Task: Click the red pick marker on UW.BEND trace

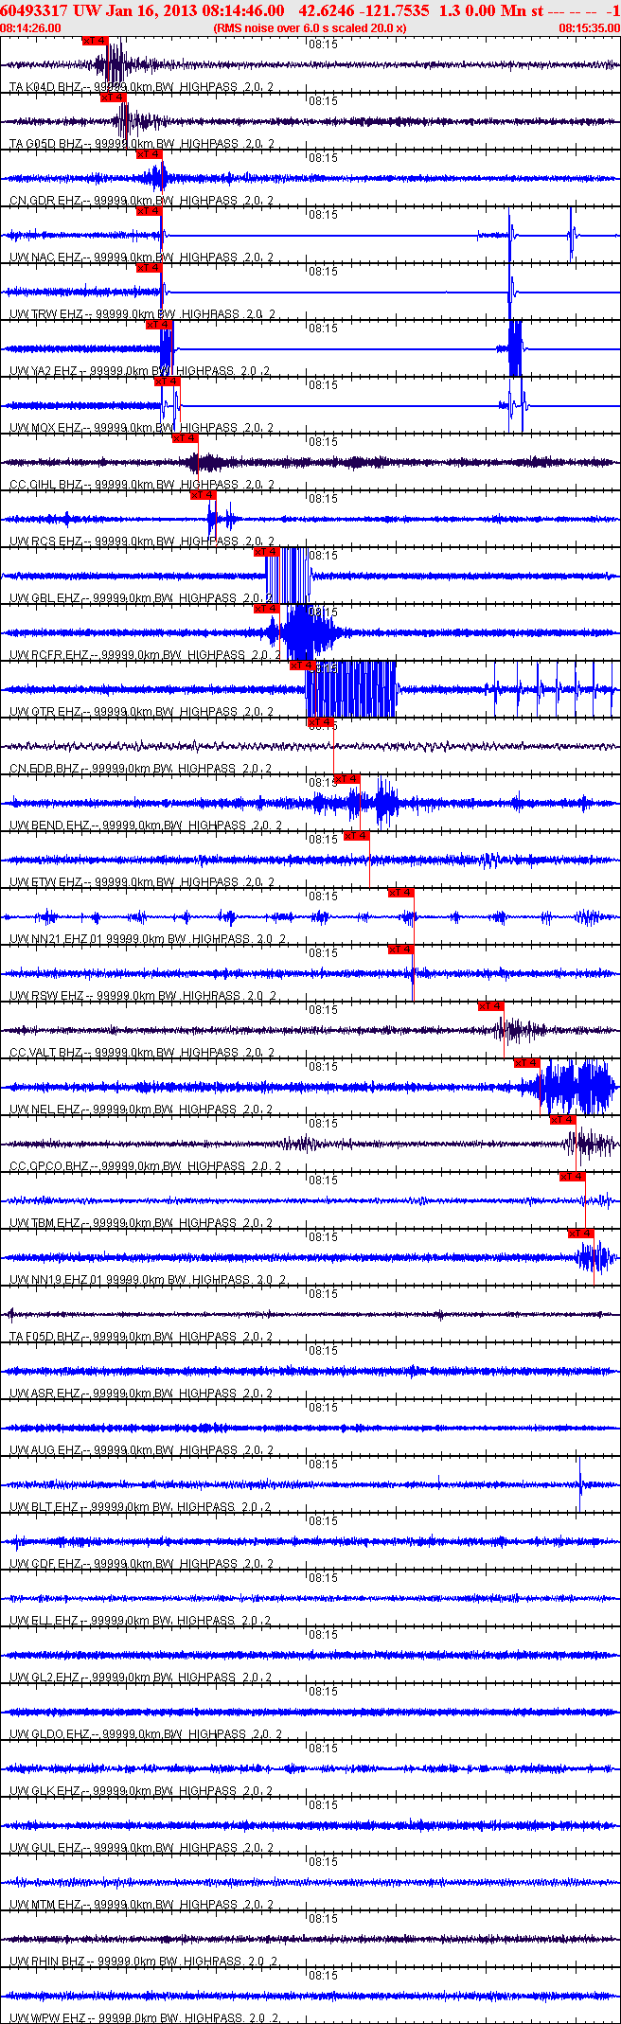Action: pyautogui.click(x=347, y=779)
